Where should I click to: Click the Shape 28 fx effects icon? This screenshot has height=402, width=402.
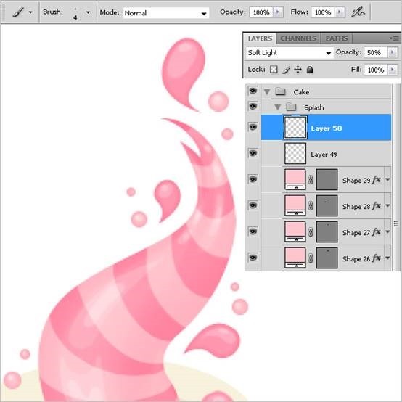377,206
